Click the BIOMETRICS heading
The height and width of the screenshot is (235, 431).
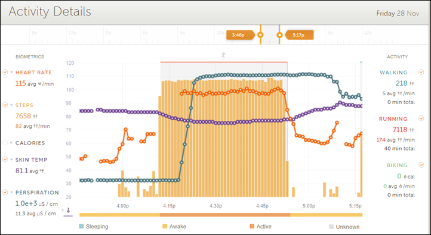point(30,57)
